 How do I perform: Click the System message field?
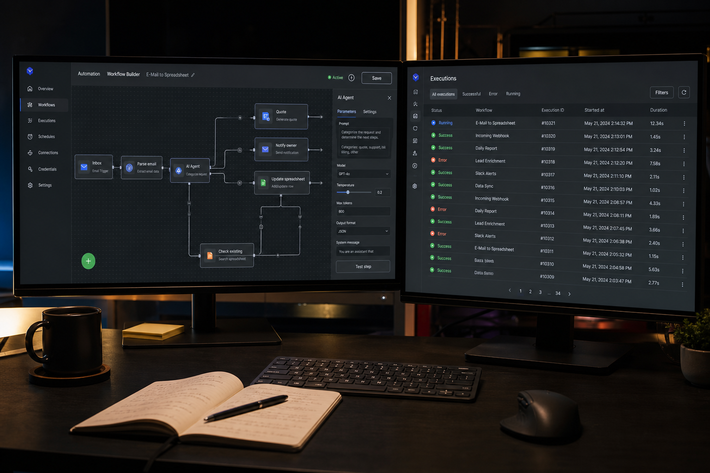pyautogui.click(x=363, y=251)
